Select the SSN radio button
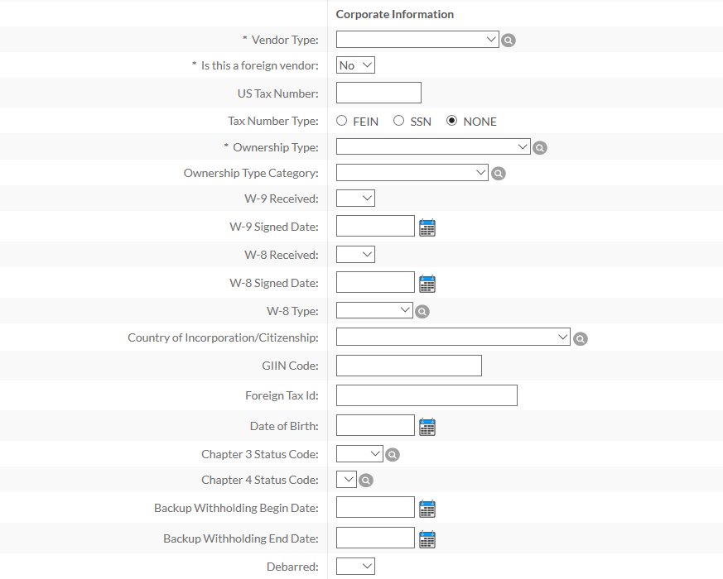Image resolution: width=723 pixels, height=579 pixels. point(398,121)
